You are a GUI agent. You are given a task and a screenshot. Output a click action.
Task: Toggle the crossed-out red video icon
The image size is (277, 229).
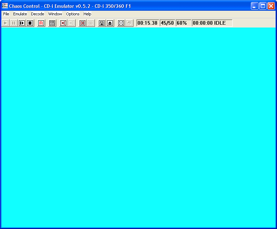(x=82, y=23)
